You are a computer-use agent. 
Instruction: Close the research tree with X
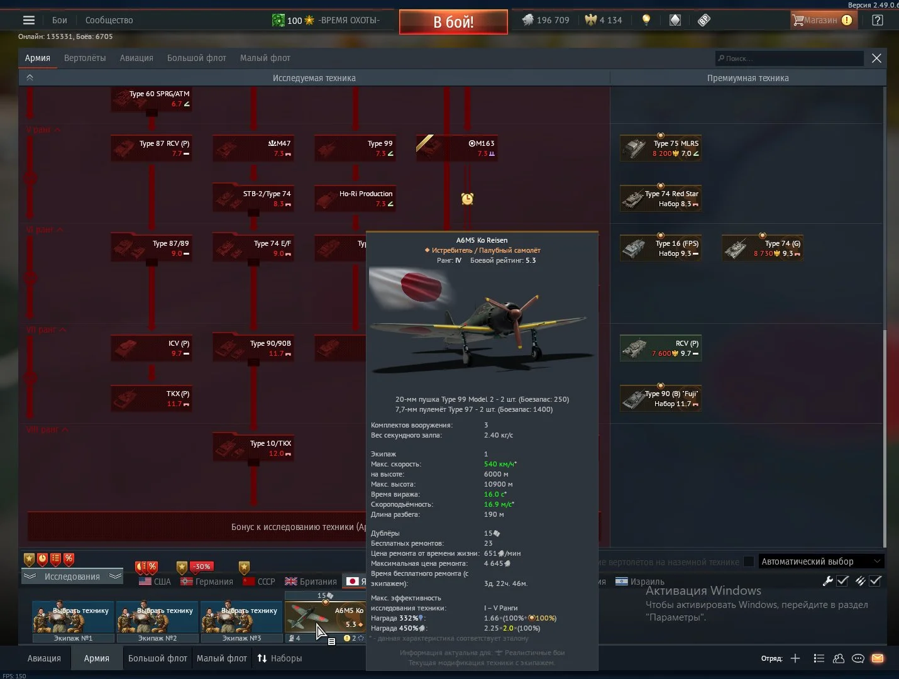point(876,58)
